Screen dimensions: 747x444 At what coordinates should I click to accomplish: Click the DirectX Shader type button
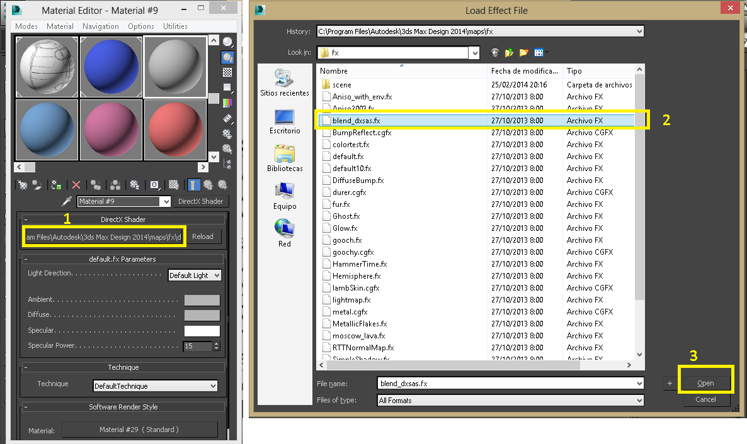tap(200, 201)
